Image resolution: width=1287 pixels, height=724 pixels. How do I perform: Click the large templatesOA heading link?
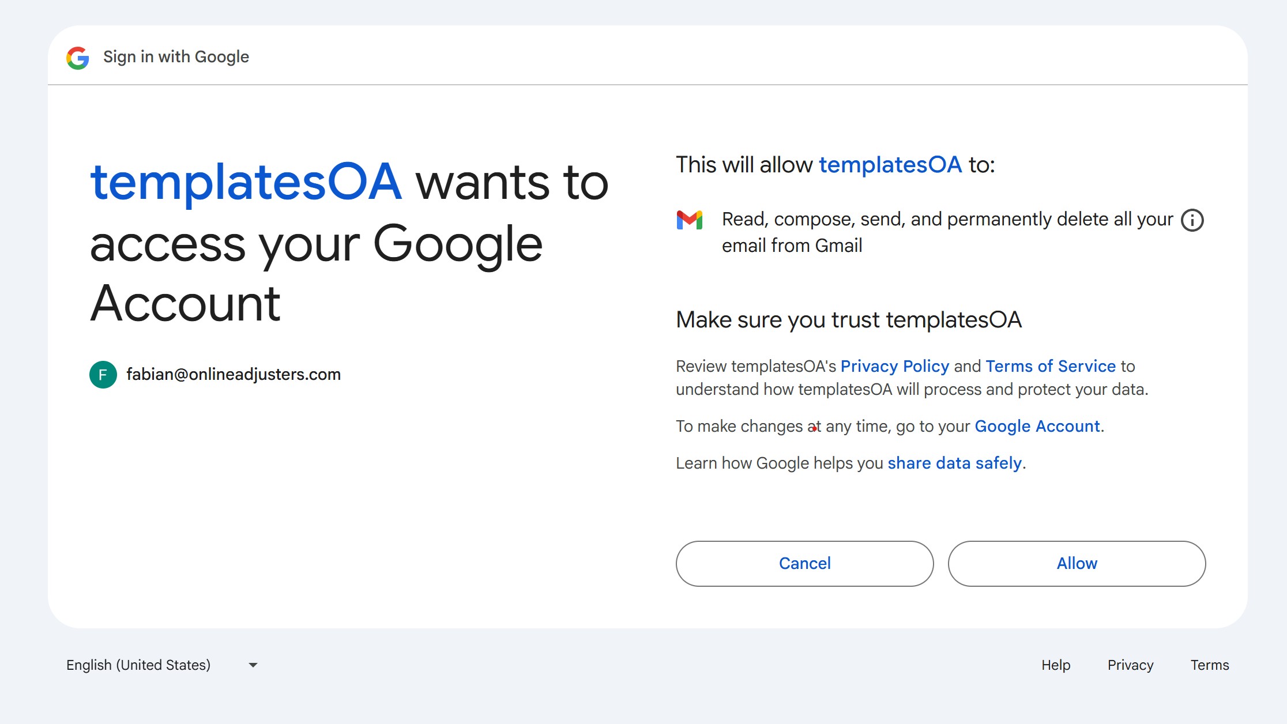246,182
